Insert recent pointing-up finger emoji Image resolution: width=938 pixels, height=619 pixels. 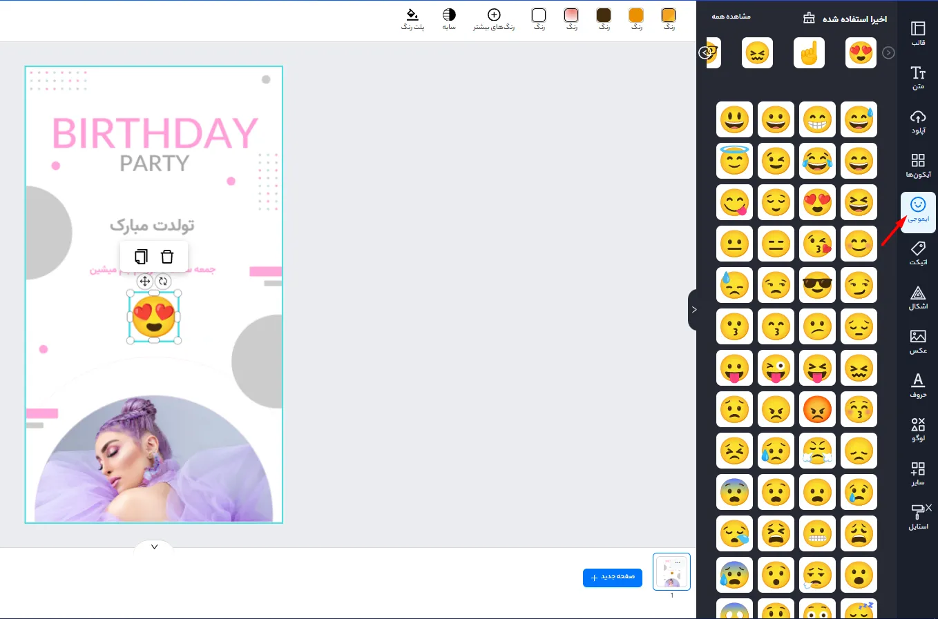[x=809, y=52]
